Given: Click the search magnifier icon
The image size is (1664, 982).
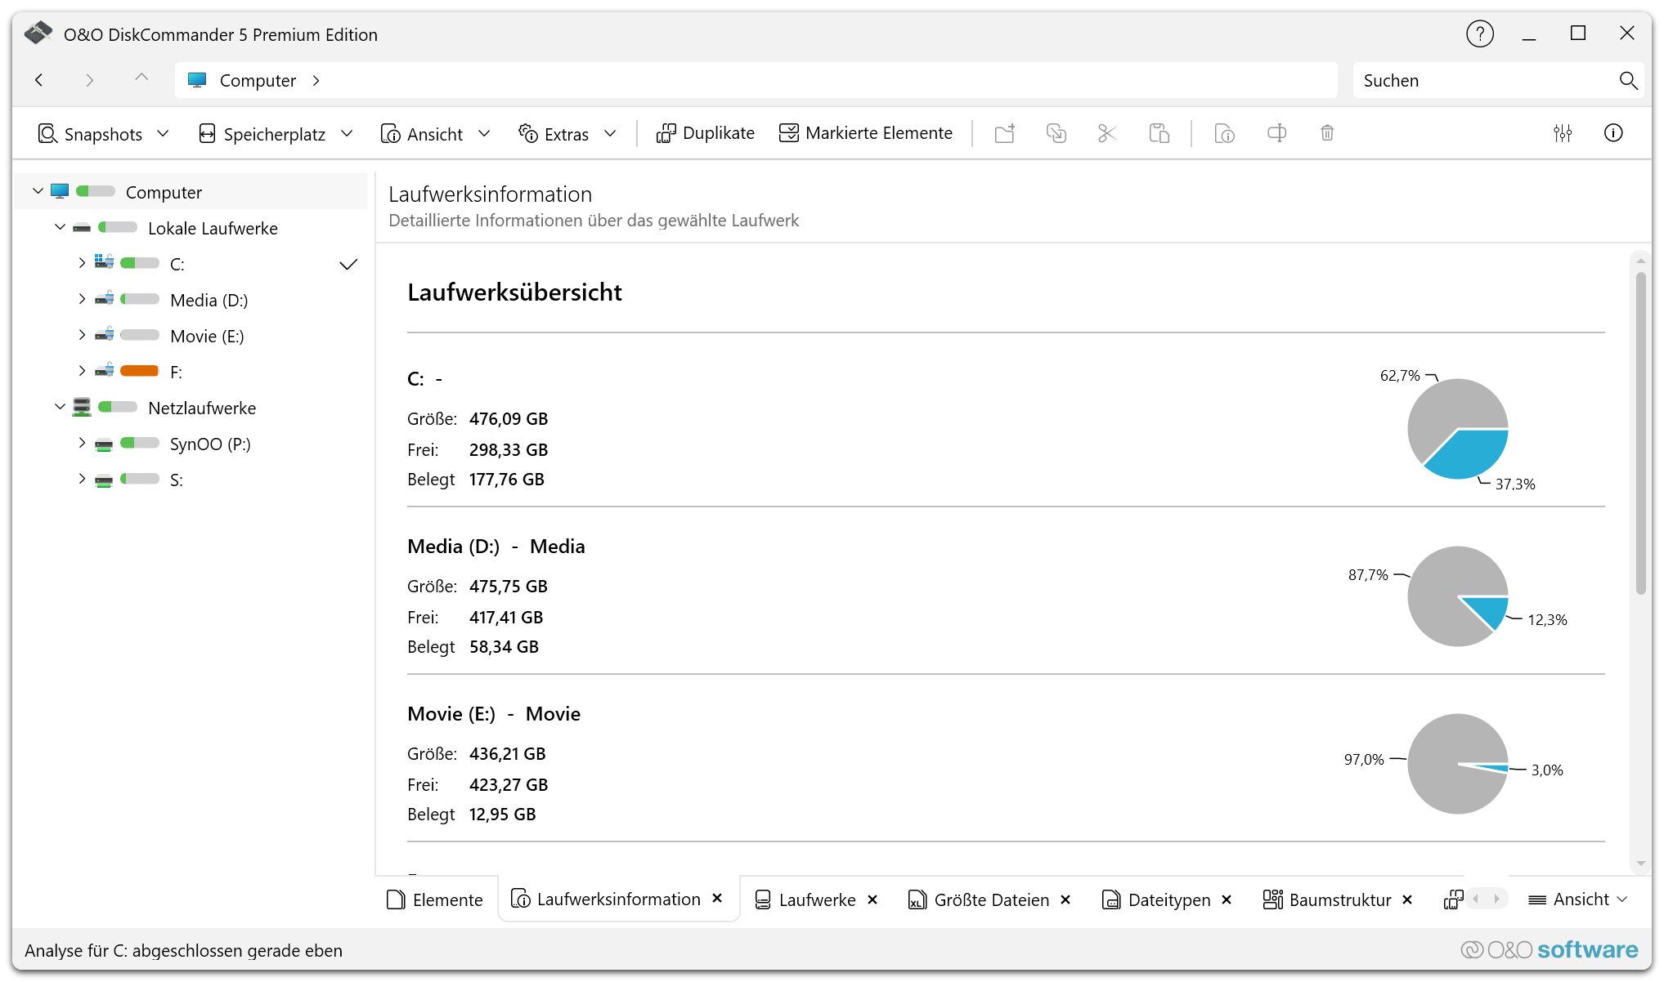Looking at the screenshot, I should [x=1628, y=80].
